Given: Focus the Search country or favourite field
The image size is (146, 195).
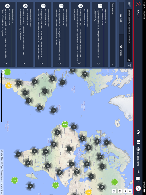Looking at the screenshot, I should click(x=129, y=36).
